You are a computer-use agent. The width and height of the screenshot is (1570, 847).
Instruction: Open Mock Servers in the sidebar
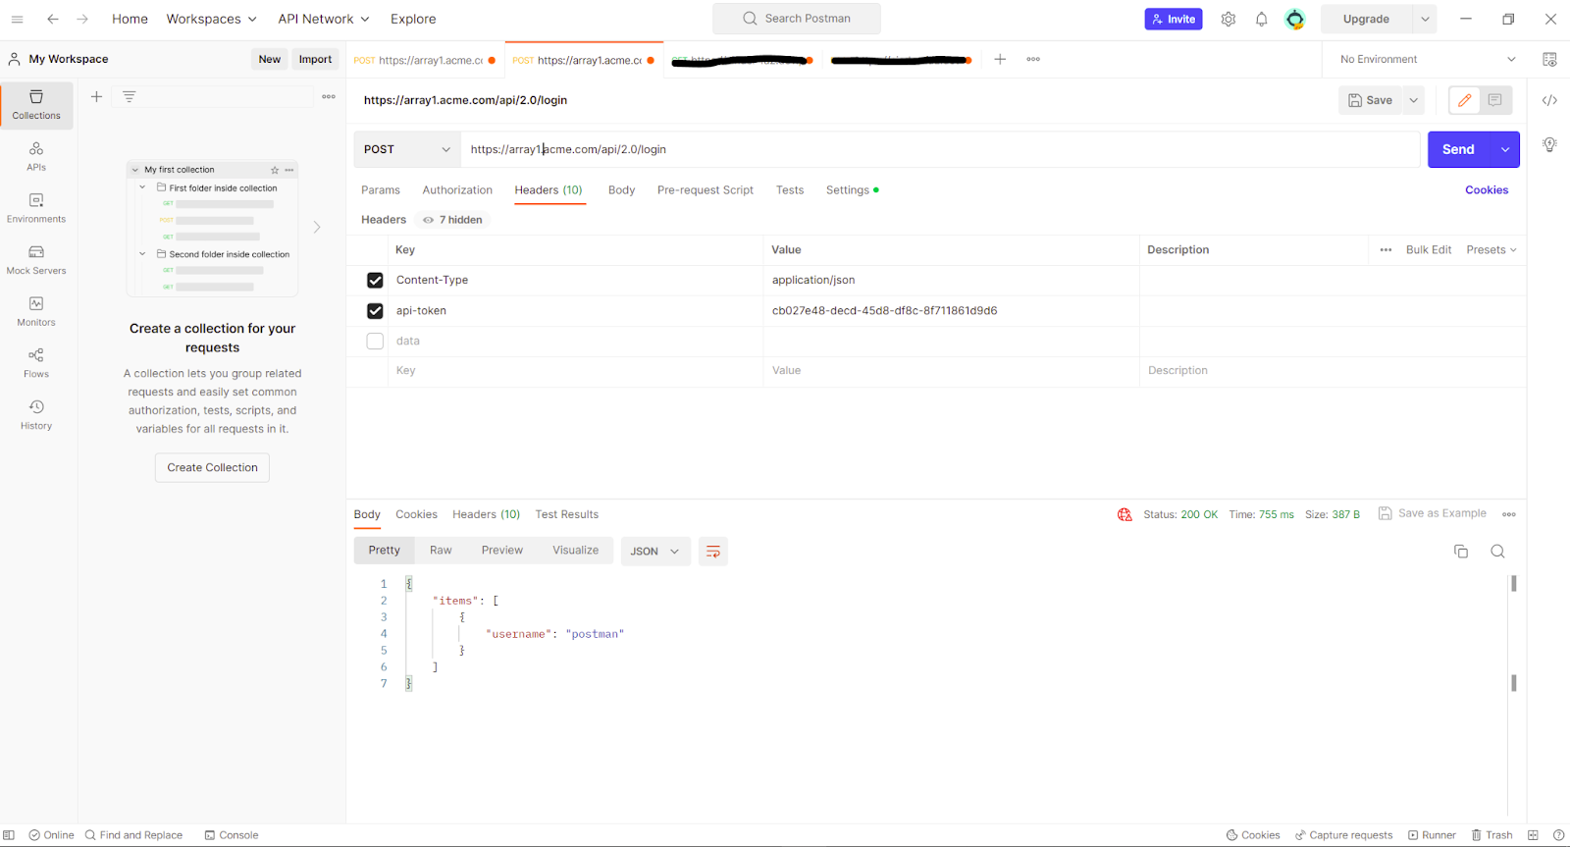click(x=36, y=260)
